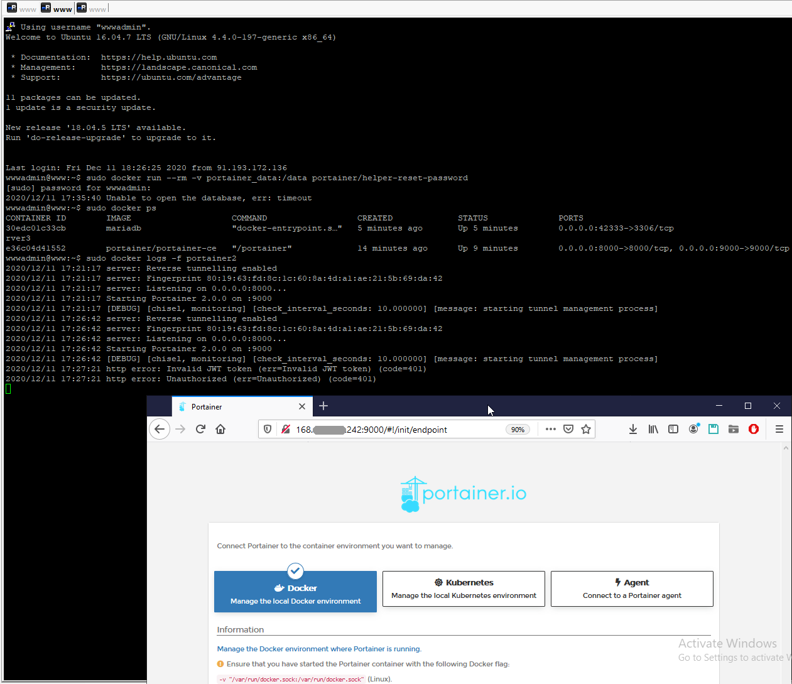Screen dimensions: 792x684
Task: Save the page to Pocket
Action: coord(568,429)
